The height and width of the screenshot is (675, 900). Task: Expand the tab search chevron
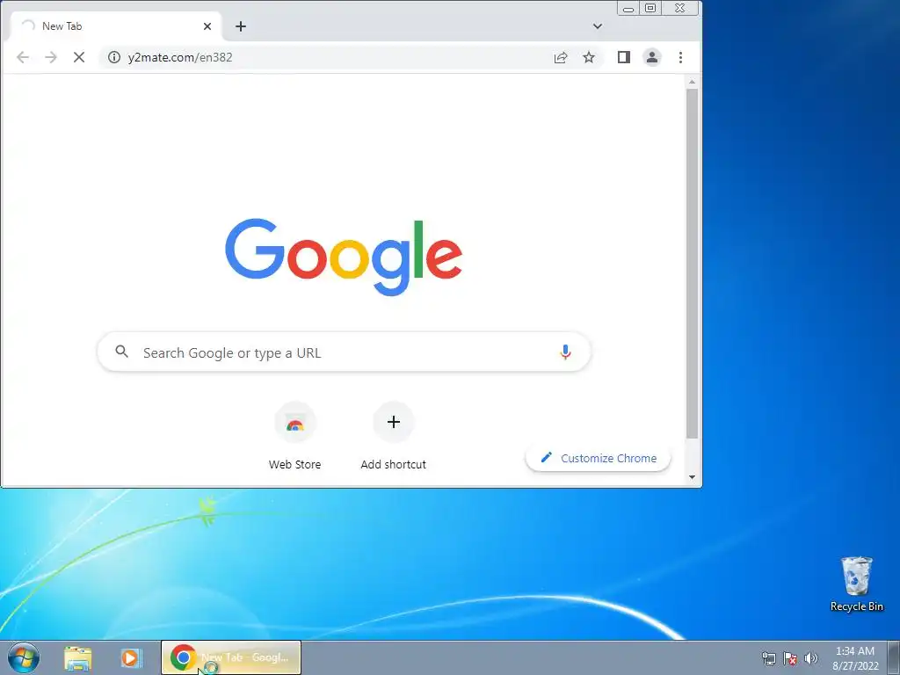(598, 26)
